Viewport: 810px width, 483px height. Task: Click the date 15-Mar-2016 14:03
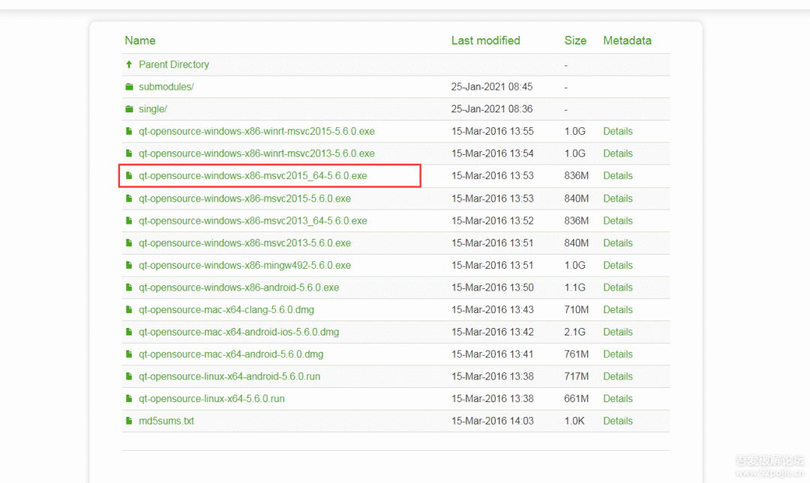coord(492,421)
